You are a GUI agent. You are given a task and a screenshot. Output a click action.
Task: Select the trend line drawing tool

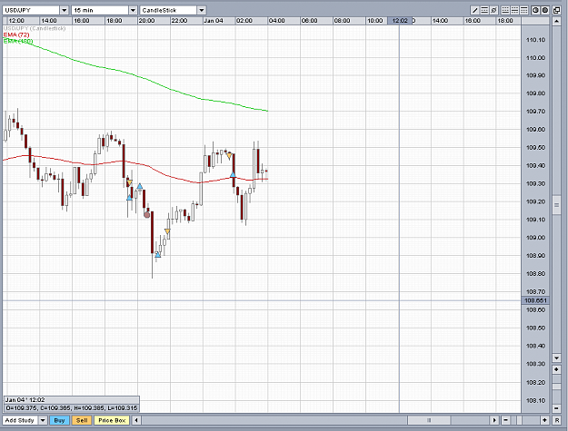(475, 10)
